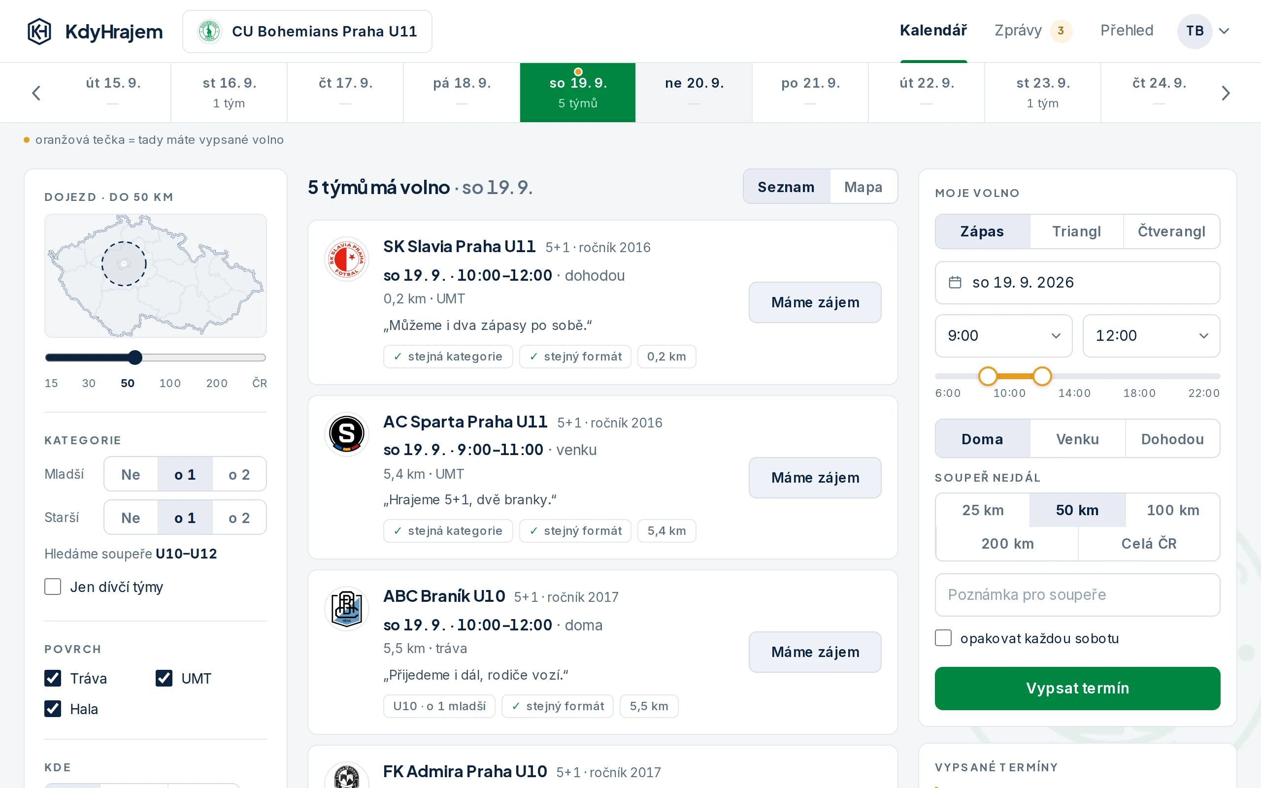The width and height of the screenshot is (1261, 788).
Task: Uncheck the Hala surface checkbox
Action: pos(53,709)
